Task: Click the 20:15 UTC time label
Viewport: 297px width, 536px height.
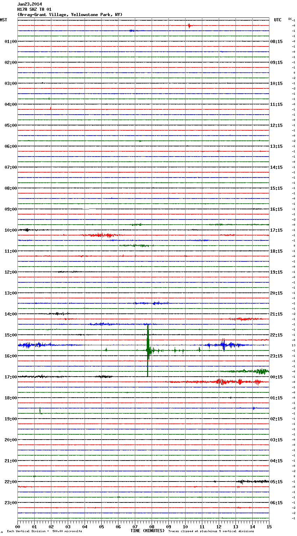Action: 276,293
